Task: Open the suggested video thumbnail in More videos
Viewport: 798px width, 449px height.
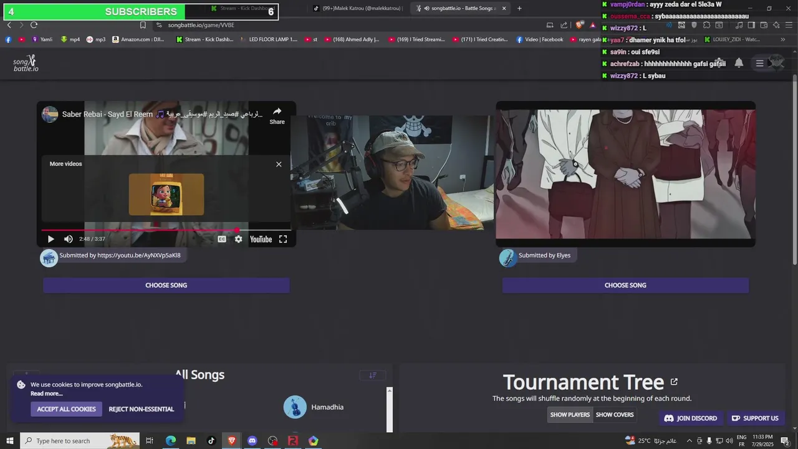Action: (166, 195)
